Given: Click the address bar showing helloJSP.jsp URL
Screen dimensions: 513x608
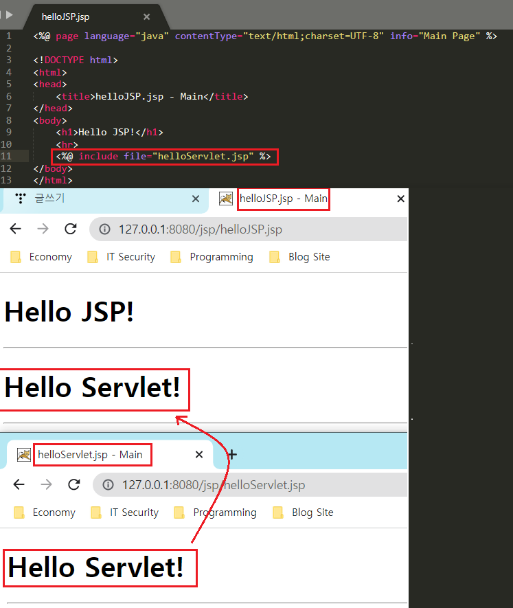Looking at the screenshot, I should click(249, 229).
